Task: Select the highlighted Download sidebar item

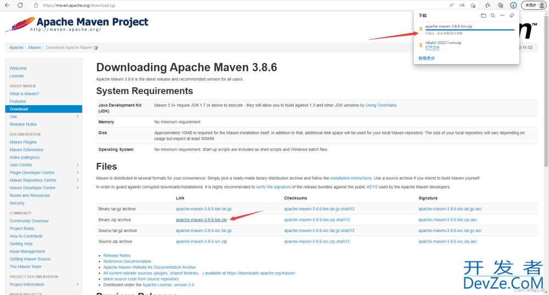Action: (44, 109)
